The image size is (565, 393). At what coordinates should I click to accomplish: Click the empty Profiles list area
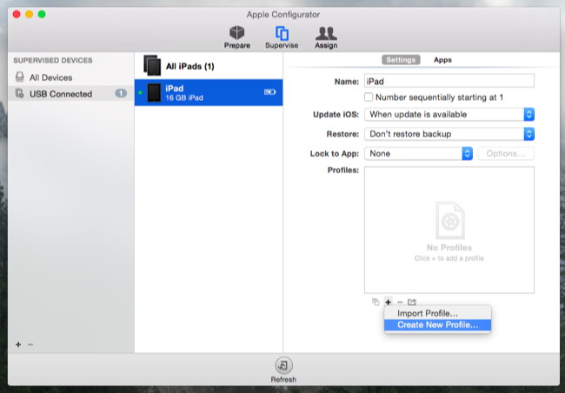pos(449,230)
